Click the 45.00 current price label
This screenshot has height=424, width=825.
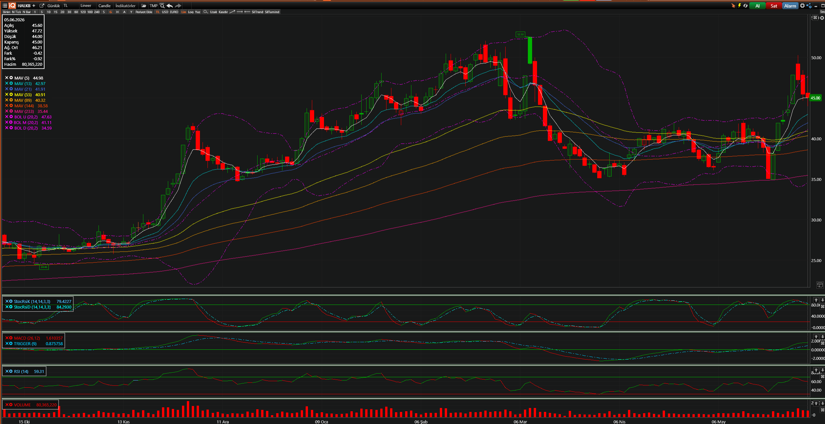click(816, 98)
